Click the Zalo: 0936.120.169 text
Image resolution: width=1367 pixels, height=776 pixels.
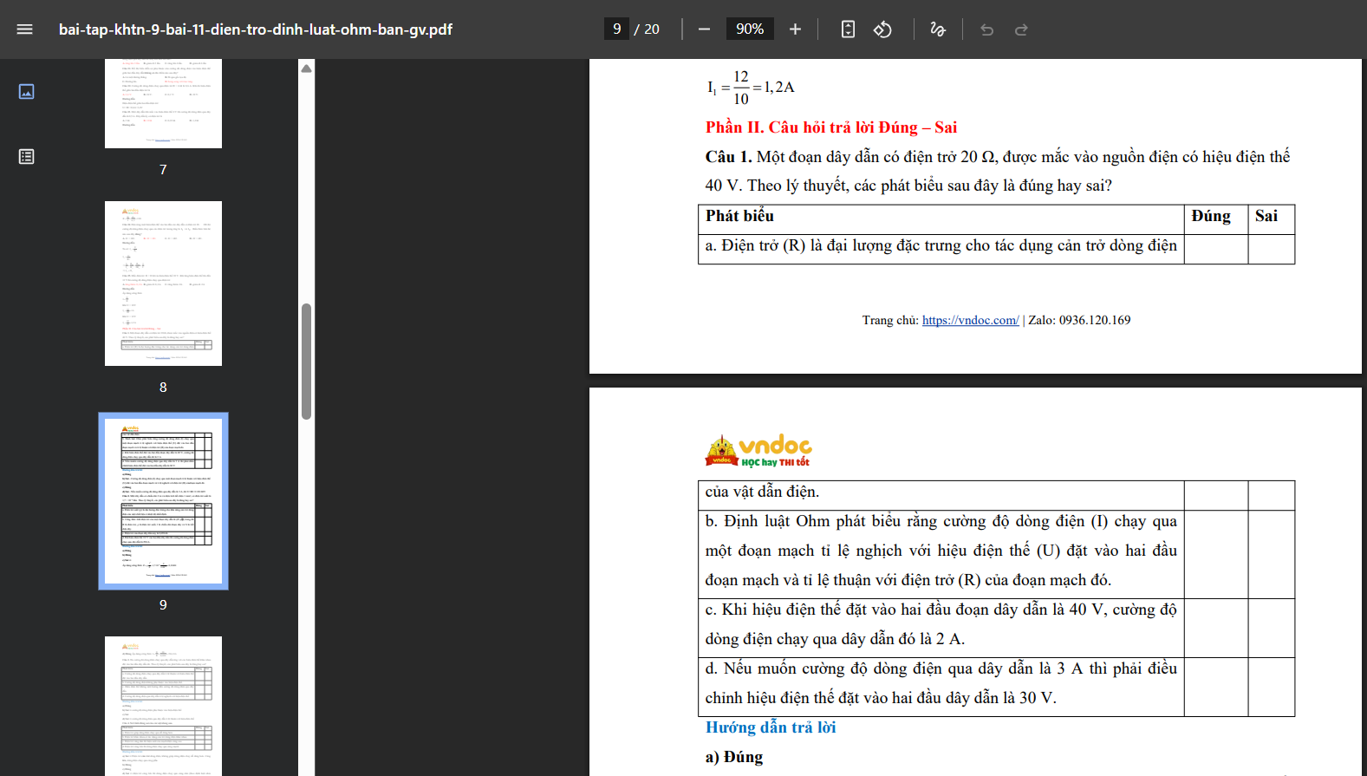(1079, 320)
